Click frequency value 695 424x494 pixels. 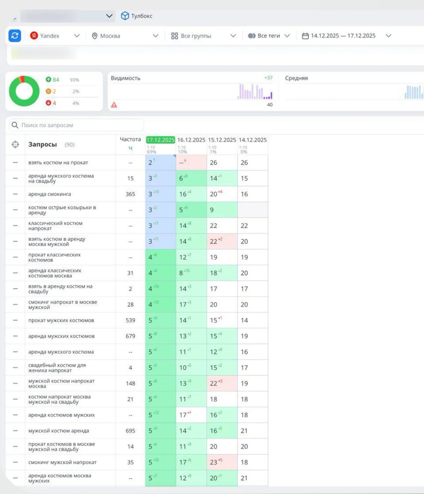tap(130, 431)
